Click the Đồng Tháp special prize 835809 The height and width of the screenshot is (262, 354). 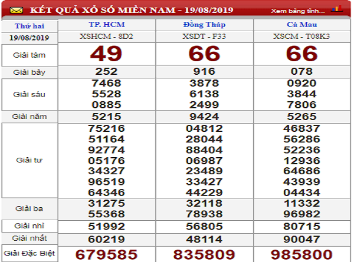(204, 254)
